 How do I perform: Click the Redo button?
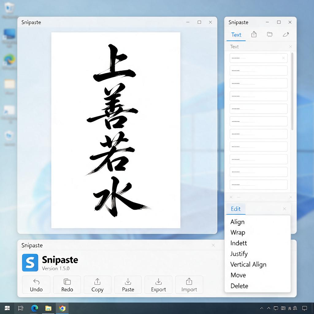67,285
